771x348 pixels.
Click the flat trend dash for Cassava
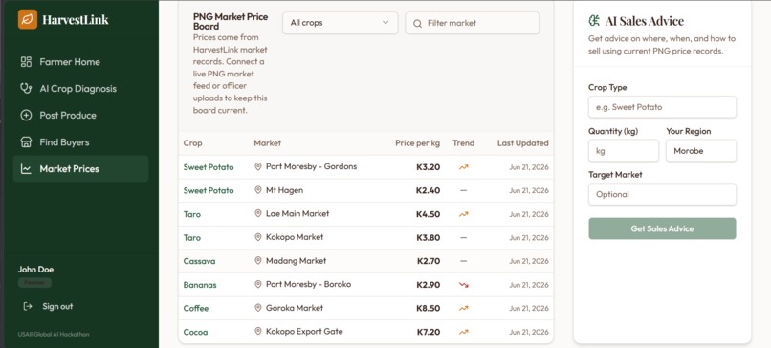464,261
